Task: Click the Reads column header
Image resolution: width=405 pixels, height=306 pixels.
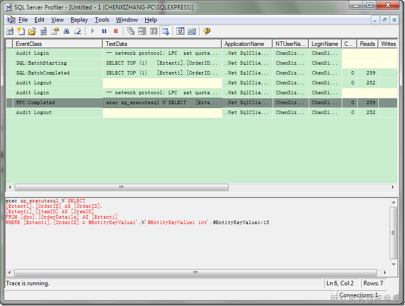Action: [367, 44]
